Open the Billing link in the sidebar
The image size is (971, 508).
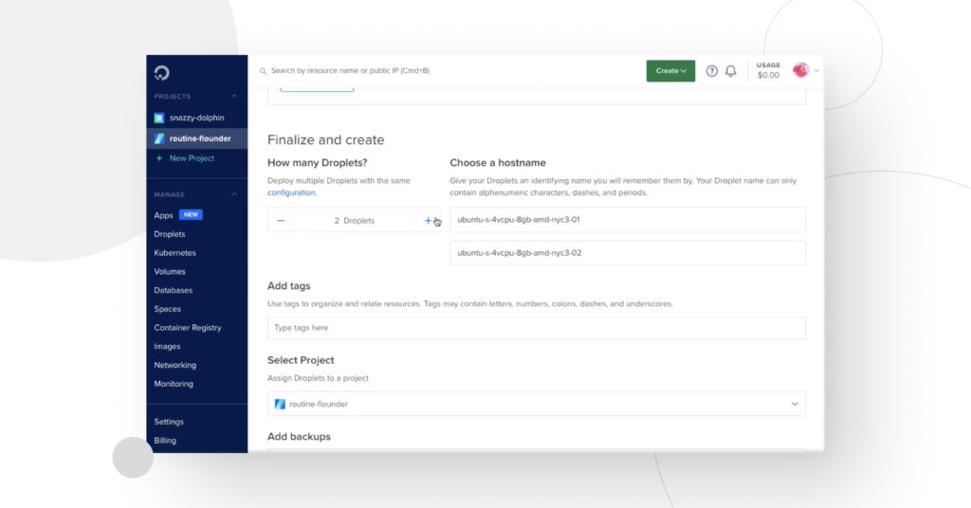(165, 441)
